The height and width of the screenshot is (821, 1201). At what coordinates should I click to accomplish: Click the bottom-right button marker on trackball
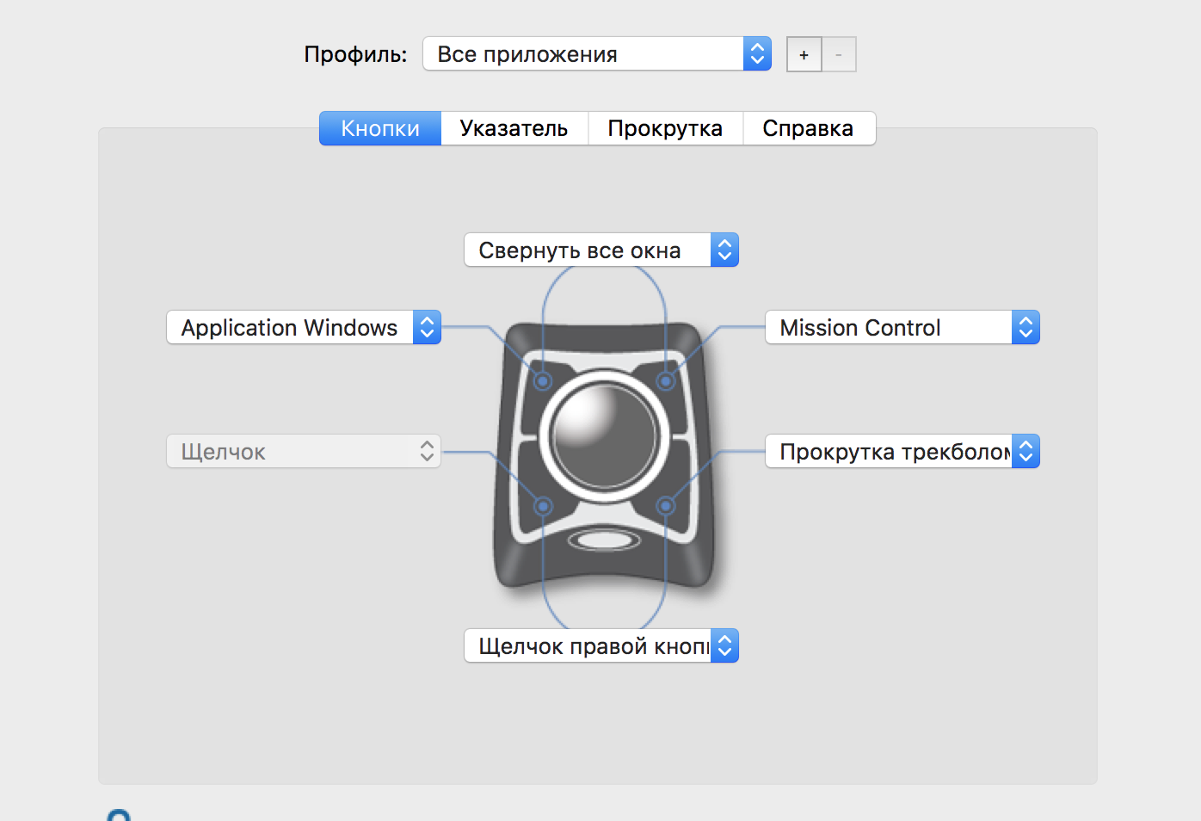[x=666, y=506]
